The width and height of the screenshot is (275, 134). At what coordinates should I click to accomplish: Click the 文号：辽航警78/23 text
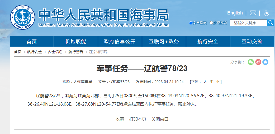[x=114, y=82]
